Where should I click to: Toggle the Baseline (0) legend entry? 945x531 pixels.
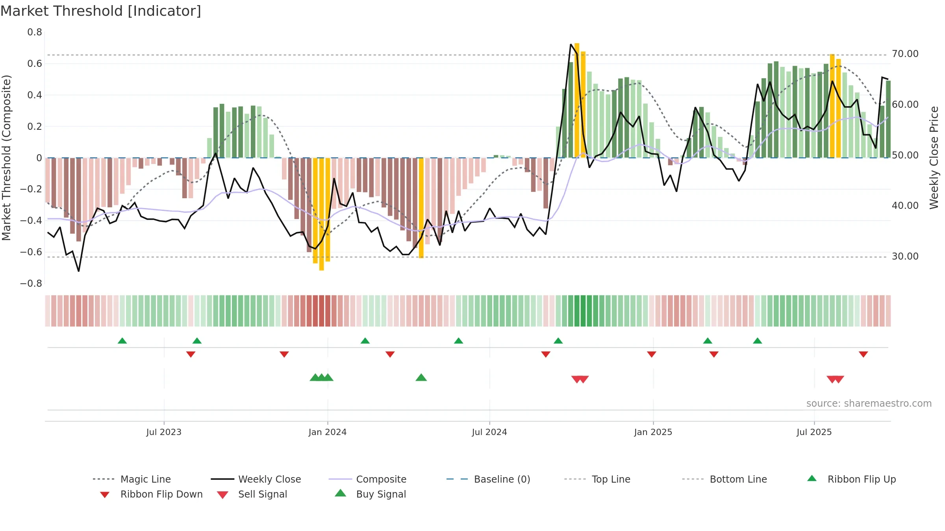point(488,479)
